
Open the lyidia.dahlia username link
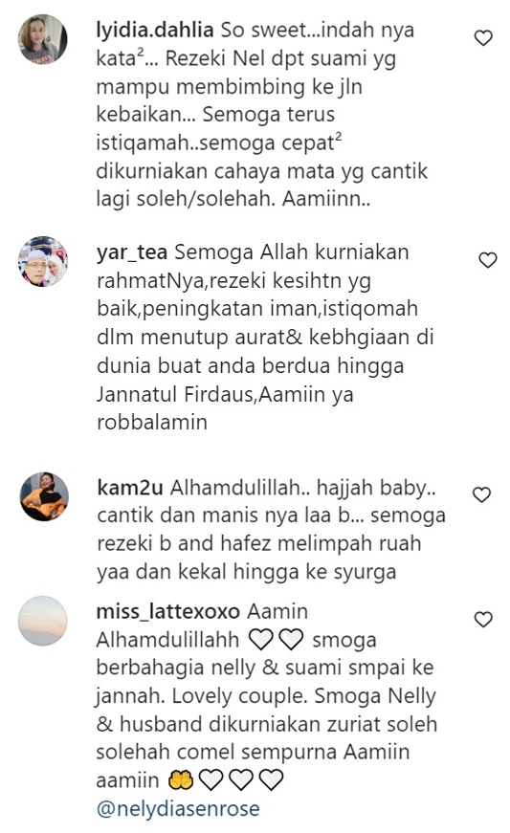click(155, 30)
